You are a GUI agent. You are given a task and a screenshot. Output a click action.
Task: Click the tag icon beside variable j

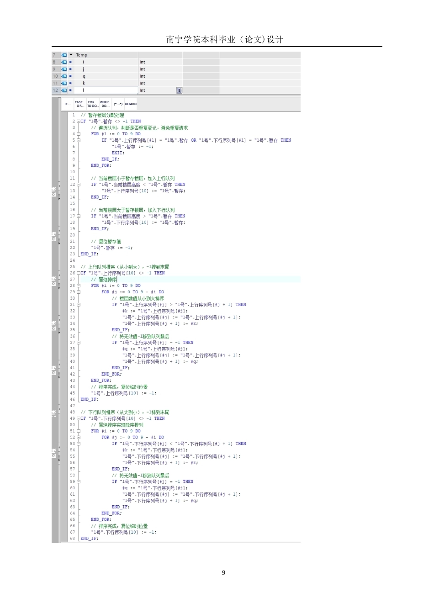[64, 69]
